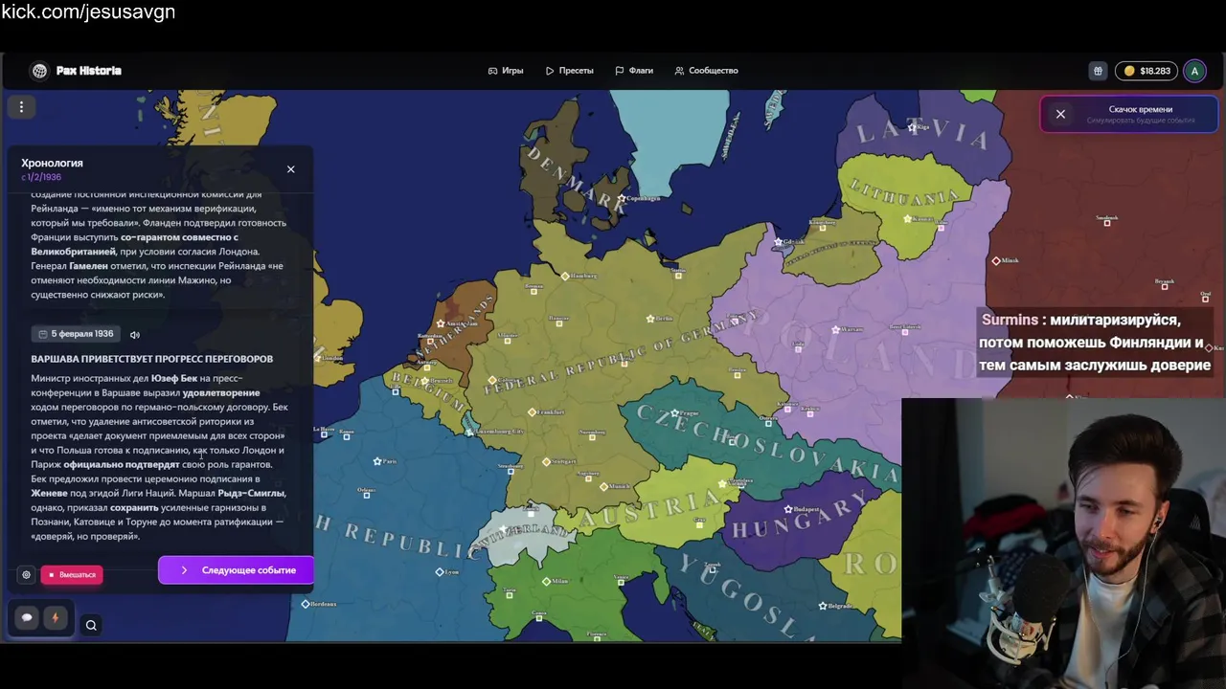The height and width of the screenshot is (689, 1226).
Task: Click the headline ВАРШАВА ПРИВЕТСТВУЕТ ПРОГРЕСС ПЕРЕГОВОРОВ
Action: 152,359
